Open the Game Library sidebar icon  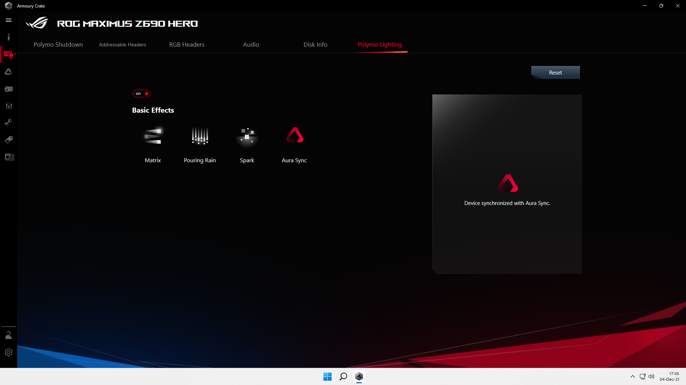coord(9,89)
